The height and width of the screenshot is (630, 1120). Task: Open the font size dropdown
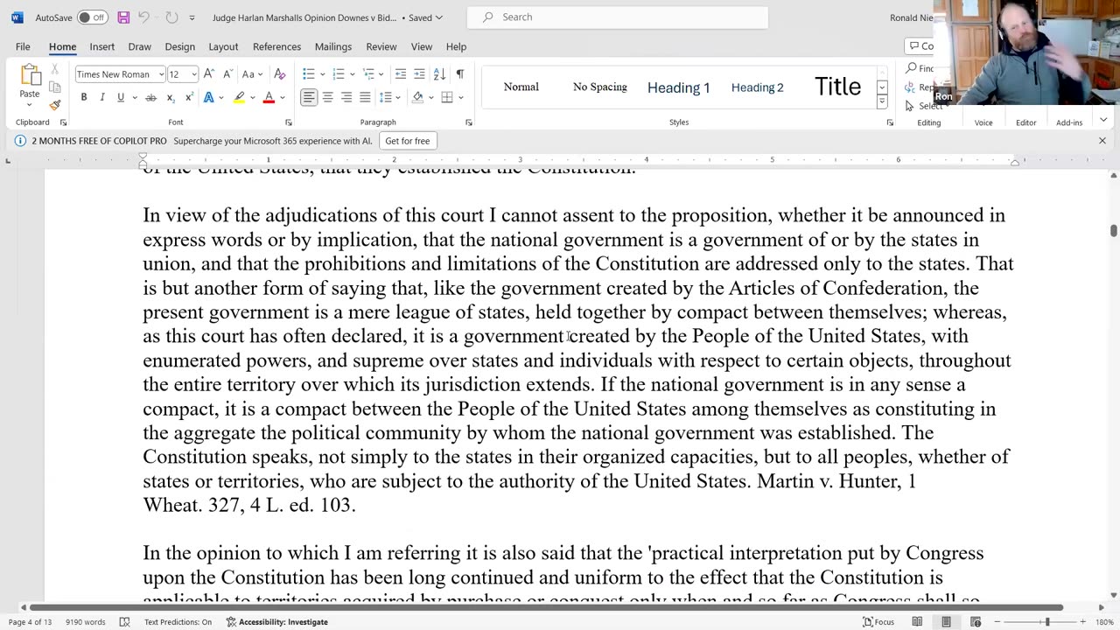tap(194, 74)
